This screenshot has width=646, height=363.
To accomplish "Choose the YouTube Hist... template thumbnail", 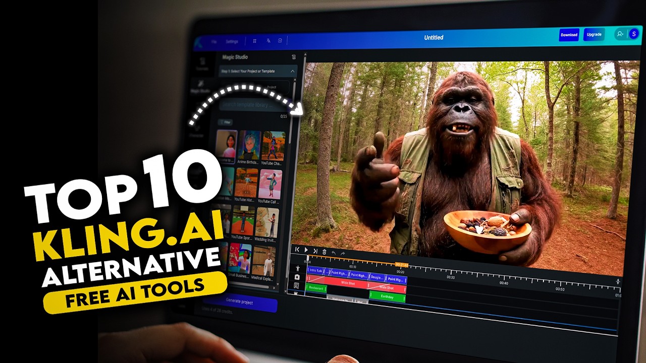I will (x=246, y=183).
